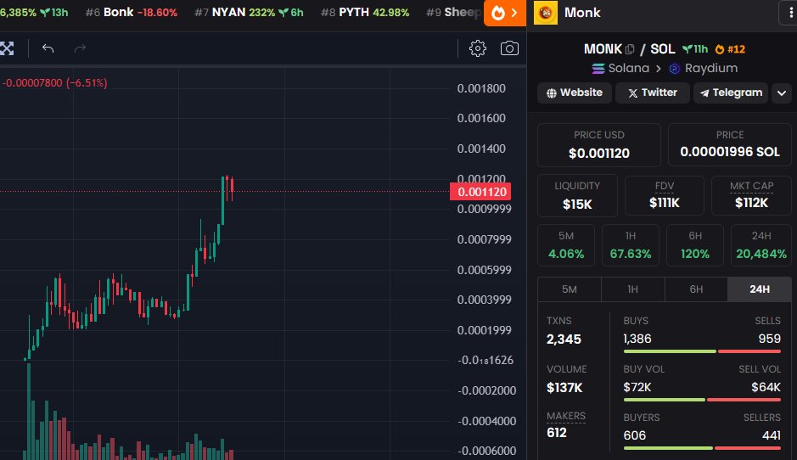Click the -0.00007800 (-6.51%) change readout
The width and height of the screenshot is (797, 460).
coord(55,83)
